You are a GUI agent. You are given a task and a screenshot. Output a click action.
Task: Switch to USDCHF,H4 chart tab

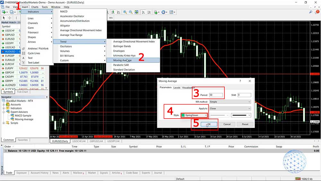[x=79, y=141]
